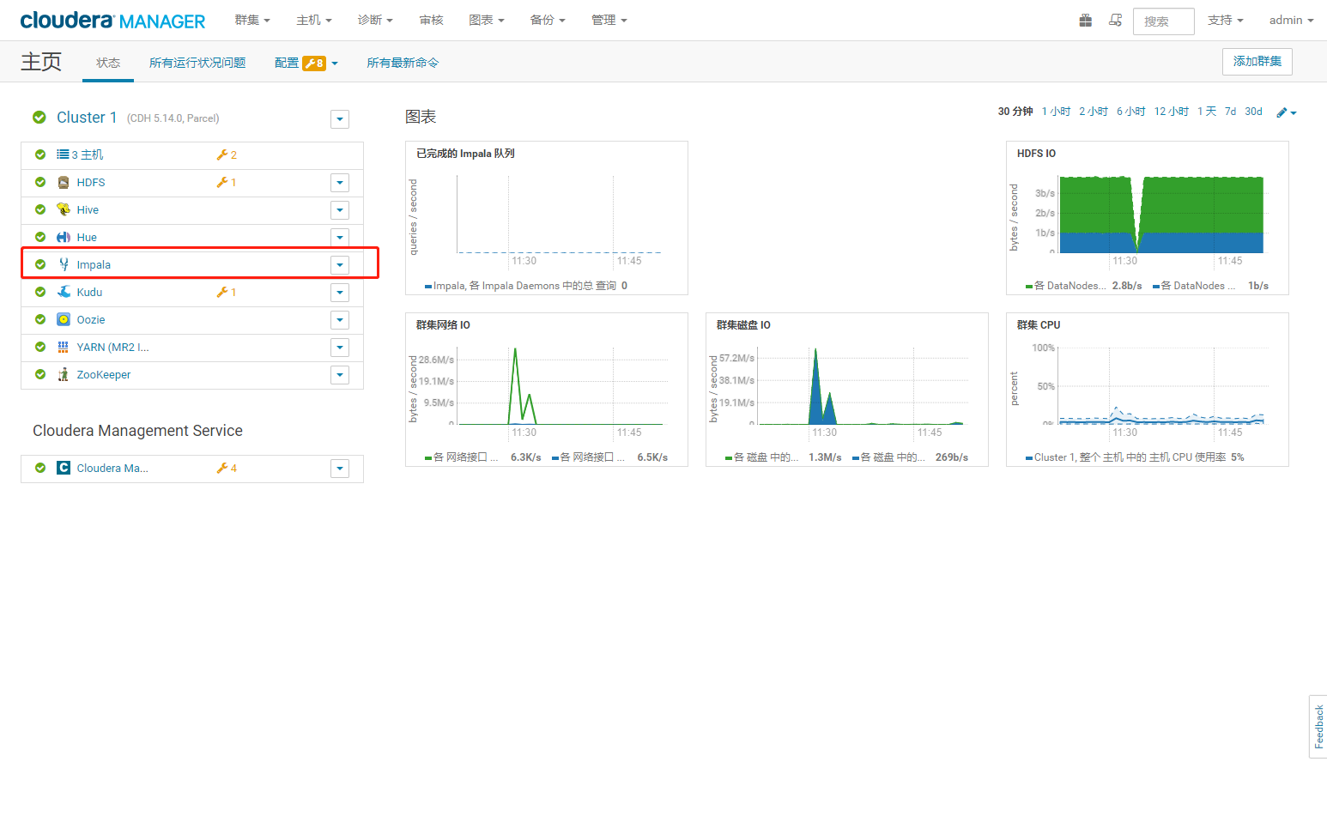Open Kudu actions dropdown arrow

pyautogui.click(x=340, y=293)
